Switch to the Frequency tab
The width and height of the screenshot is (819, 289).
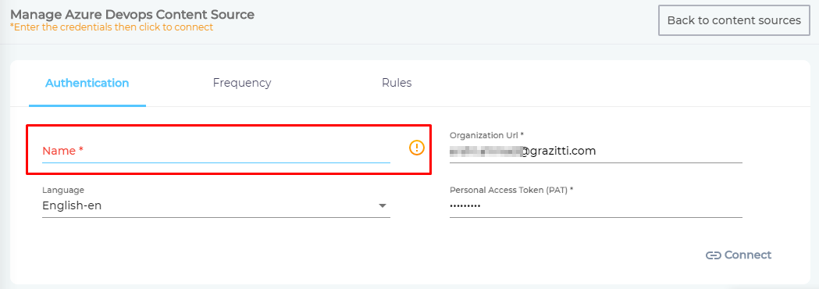point(242,83)
